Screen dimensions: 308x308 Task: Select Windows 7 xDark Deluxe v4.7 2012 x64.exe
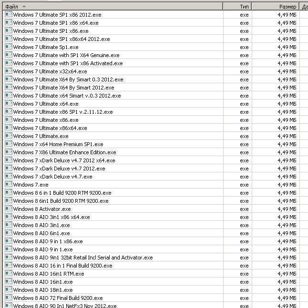click(x=64, y=160)
